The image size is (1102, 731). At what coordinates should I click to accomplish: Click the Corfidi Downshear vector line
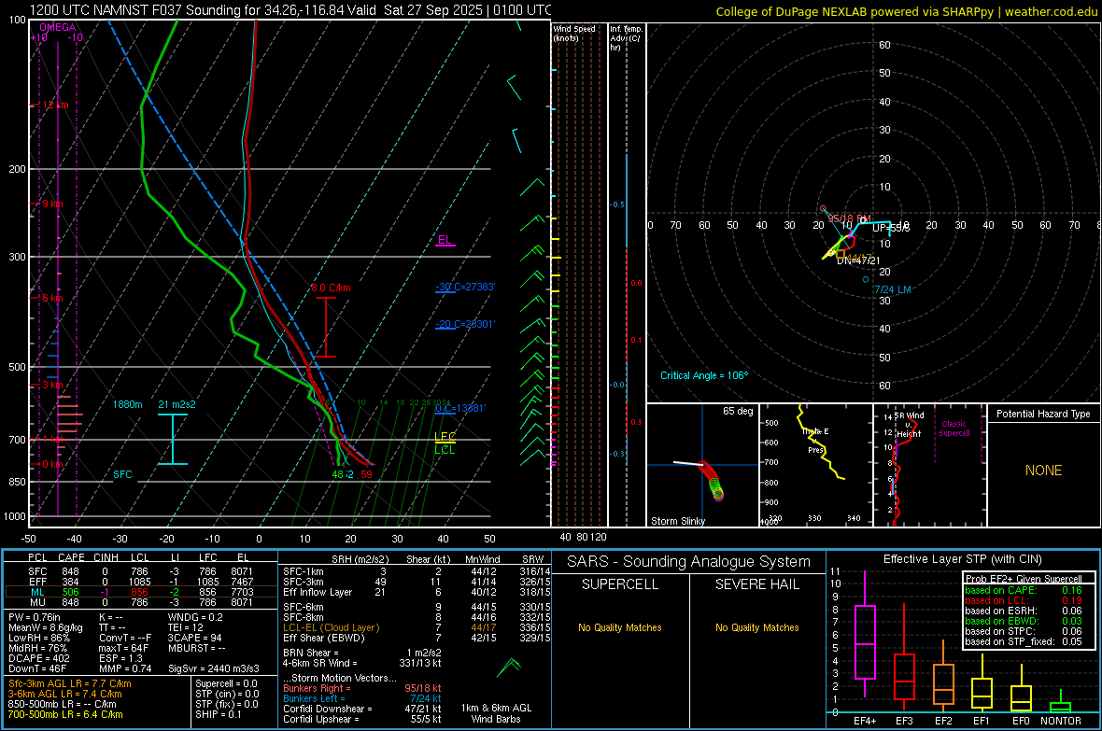click(362, 709)
